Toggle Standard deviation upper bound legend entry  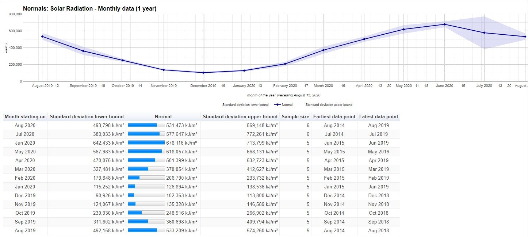coord(329,105)
